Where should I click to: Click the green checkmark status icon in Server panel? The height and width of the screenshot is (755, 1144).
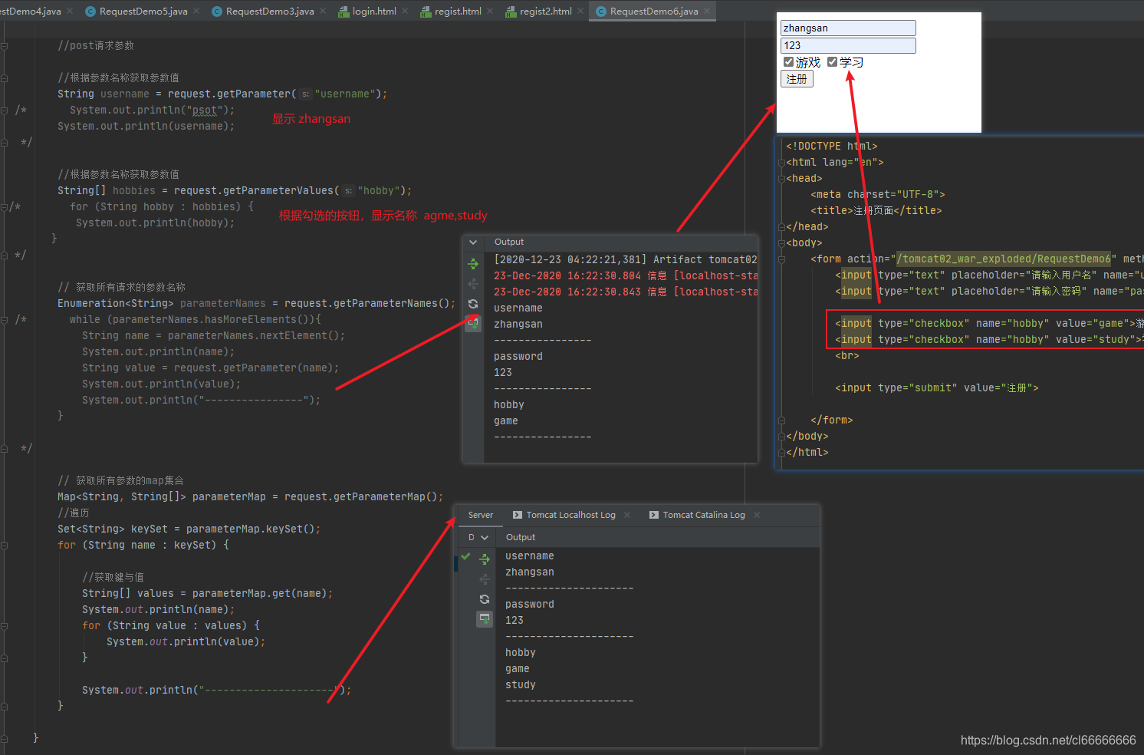465,556
